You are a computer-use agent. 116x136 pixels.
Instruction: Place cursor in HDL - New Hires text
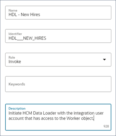point(24,14)
